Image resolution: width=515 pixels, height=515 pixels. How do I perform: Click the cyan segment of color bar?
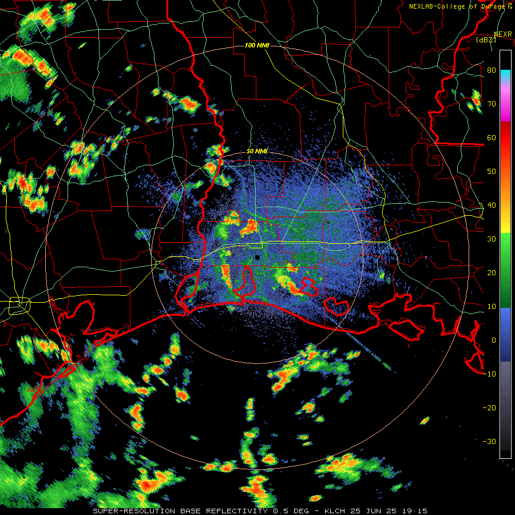(x=505, y=75)
